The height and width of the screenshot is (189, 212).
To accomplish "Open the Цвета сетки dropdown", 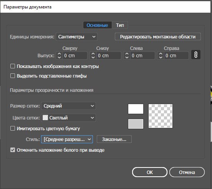I will tap(68, 118).
